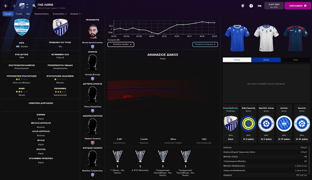Click the 2 ΑΥΓ 2021 date button
This screenshot has width=312, height=180.
[274, 5]
